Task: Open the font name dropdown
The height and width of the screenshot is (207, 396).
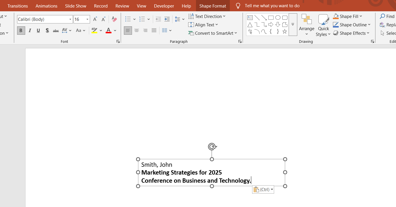Action: (70, 19)
